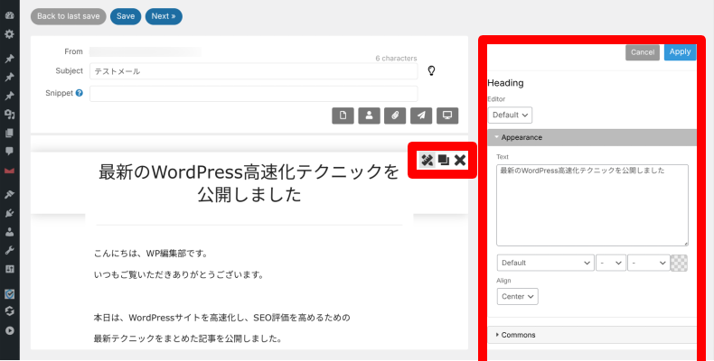Duplicate the heading block with copy icon
The height and width of the screenshot is (361, 714).
pyautogui.click(x=444, y=160)
